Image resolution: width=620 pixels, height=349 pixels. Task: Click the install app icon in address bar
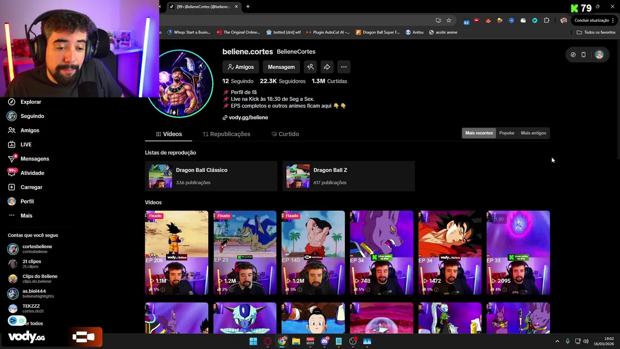click(x=438, y=20)
